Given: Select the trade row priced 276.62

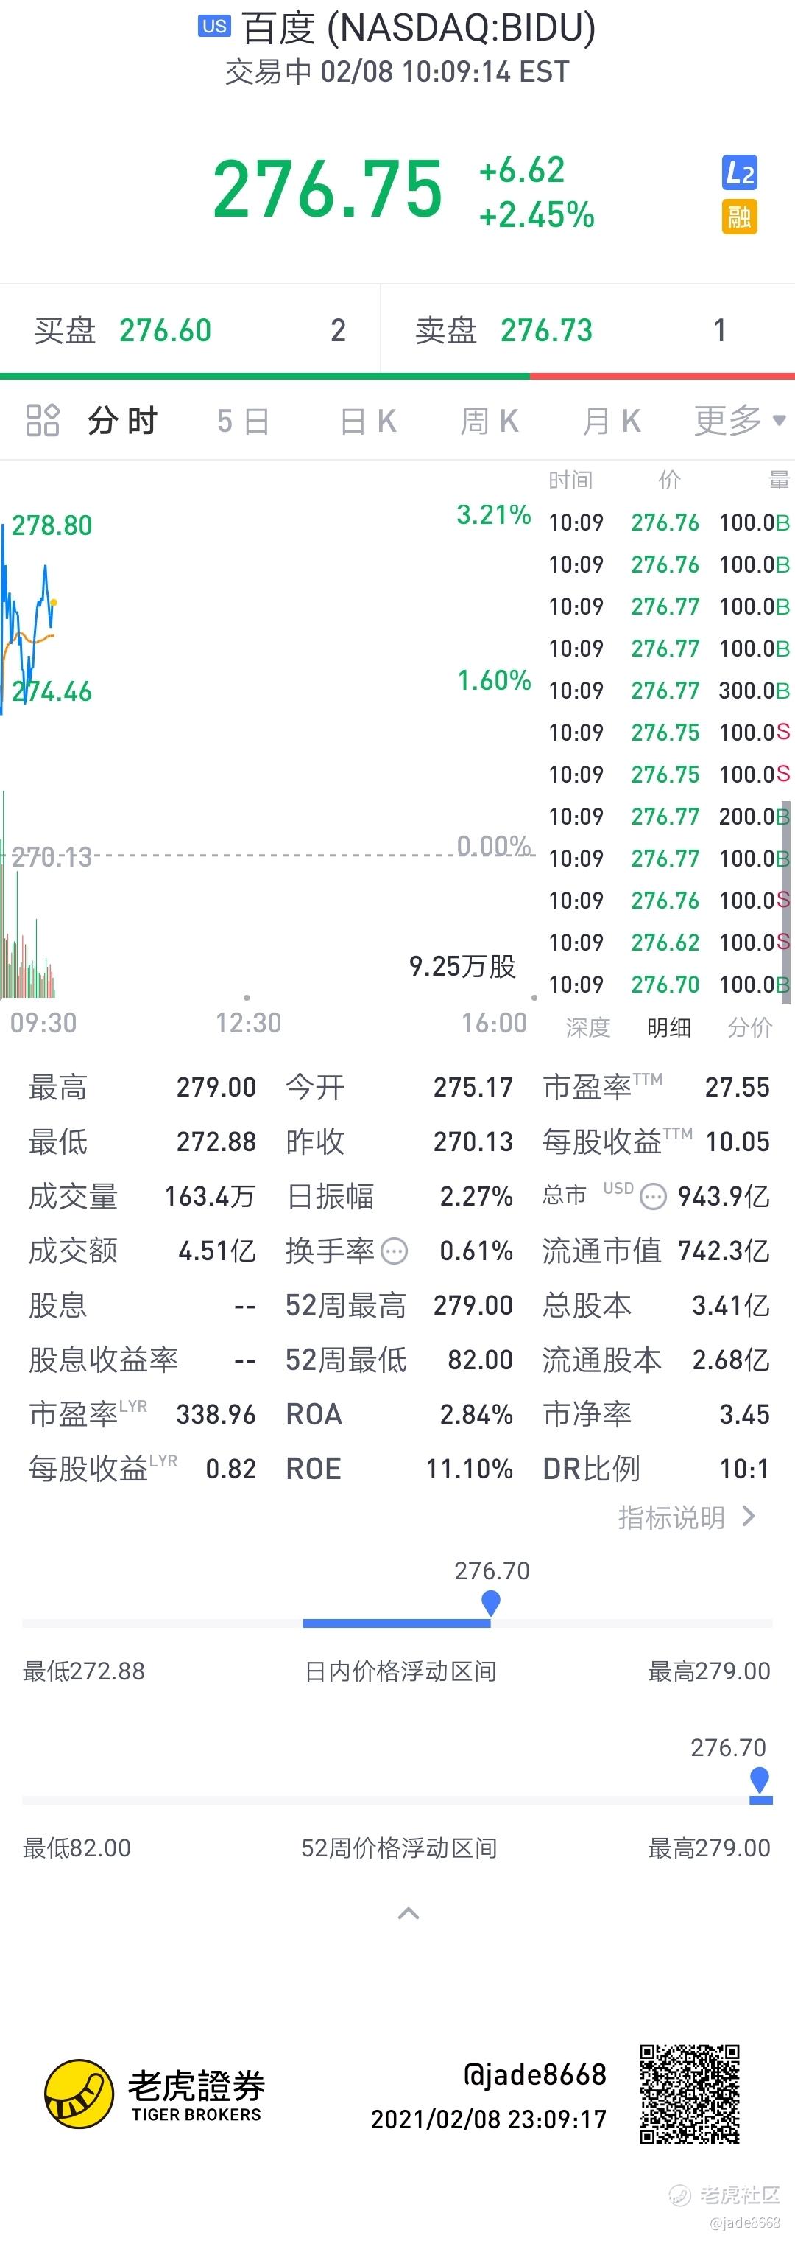Looking at the screenshot, I should click(669, 942).
